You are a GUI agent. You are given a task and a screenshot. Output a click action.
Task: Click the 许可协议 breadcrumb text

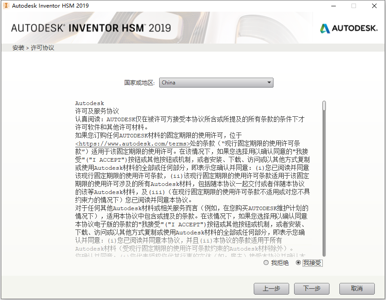pyautogui.click(x=42, y=48)
